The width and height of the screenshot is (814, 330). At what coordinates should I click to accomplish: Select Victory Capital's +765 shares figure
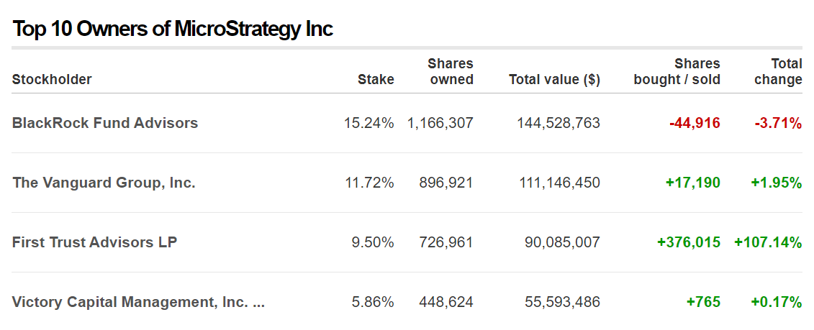[703, 302]
